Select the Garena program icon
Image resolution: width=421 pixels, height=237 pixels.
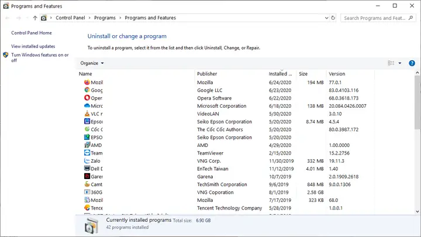[87, 176]
